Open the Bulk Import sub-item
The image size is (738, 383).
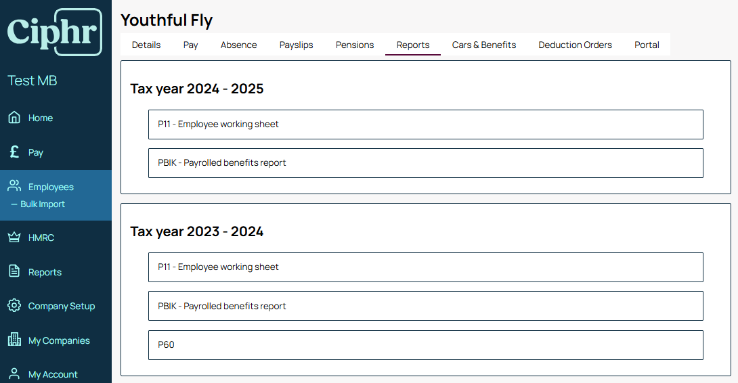[43, 204]
